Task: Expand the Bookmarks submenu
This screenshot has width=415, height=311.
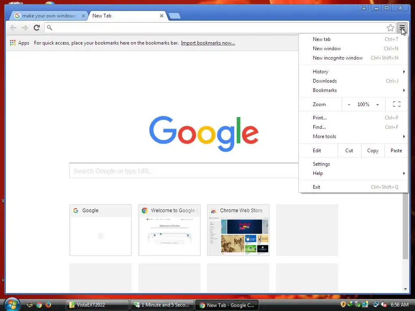Action: [353, 90]
